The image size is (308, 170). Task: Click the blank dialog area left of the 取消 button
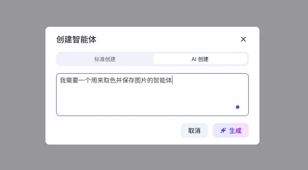coord(118,130)
